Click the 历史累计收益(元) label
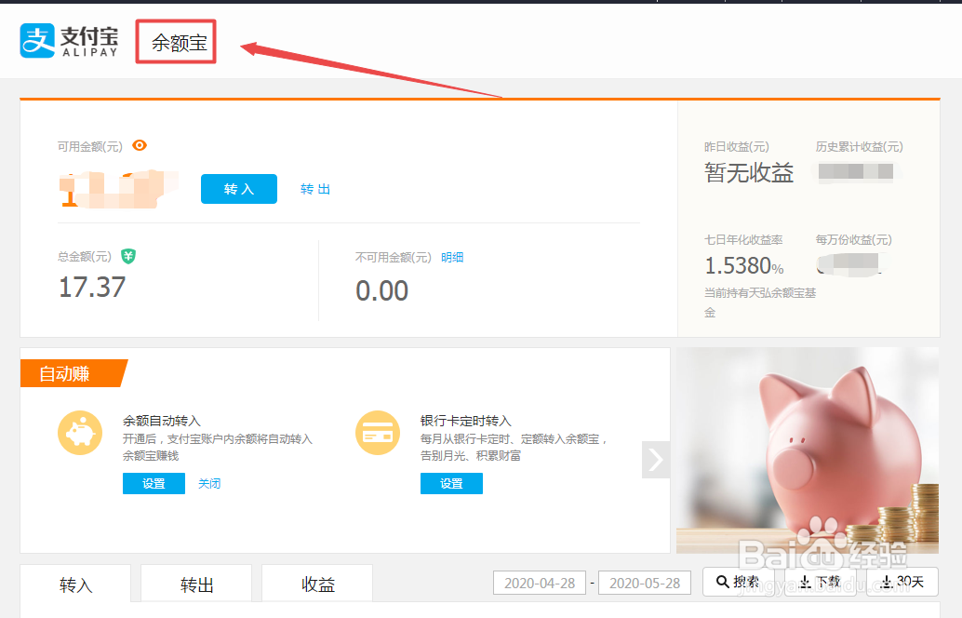Viewport: 962px width, 618px height. [859, 147]
